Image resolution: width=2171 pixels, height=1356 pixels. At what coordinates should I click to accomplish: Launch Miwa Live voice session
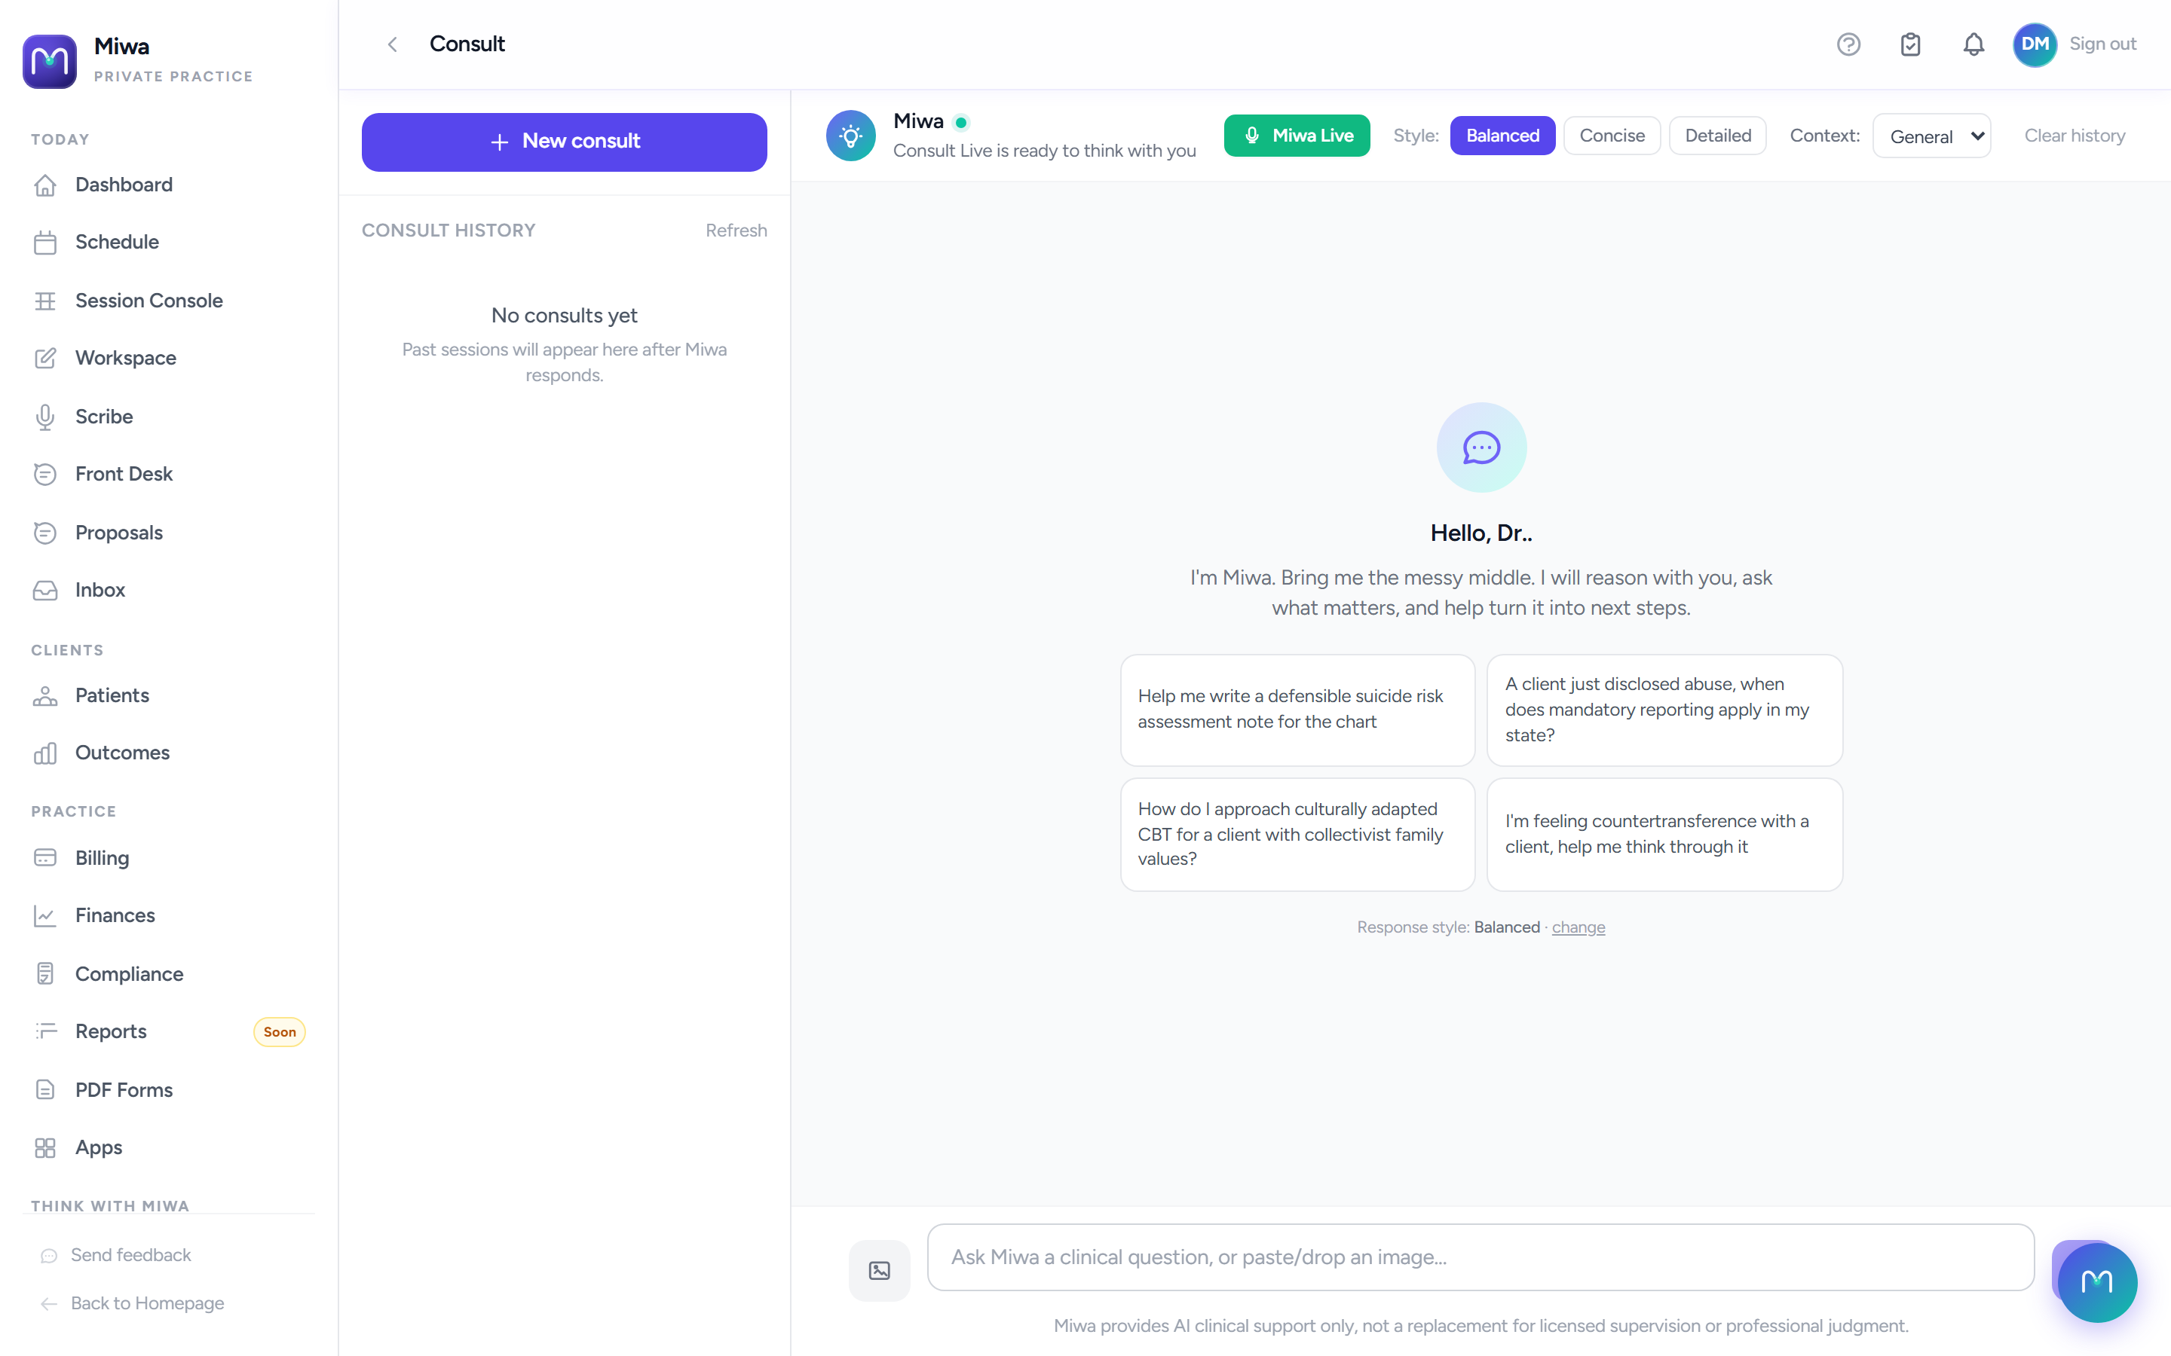1297,136
